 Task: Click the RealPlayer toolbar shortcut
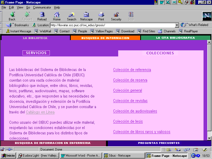click(x=189, y=31)
